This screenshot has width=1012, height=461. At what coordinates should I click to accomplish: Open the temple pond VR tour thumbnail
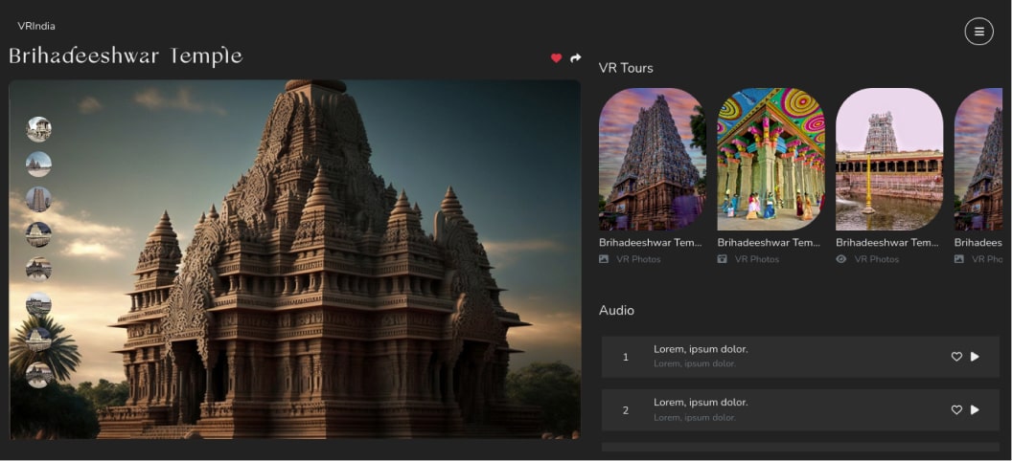point(889,159)
